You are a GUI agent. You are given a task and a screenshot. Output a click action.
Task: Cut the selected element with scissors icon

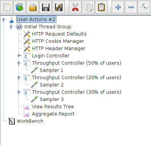click(x=75, y=7)
